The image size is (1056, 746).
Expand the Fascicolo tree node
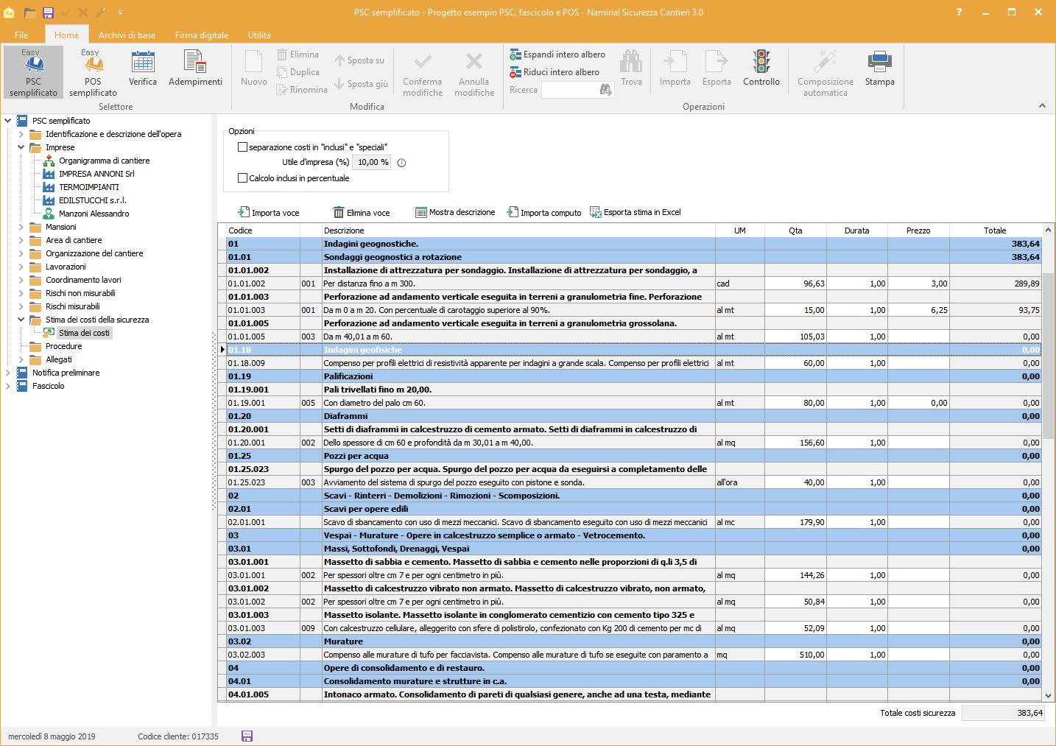[8, 386]
